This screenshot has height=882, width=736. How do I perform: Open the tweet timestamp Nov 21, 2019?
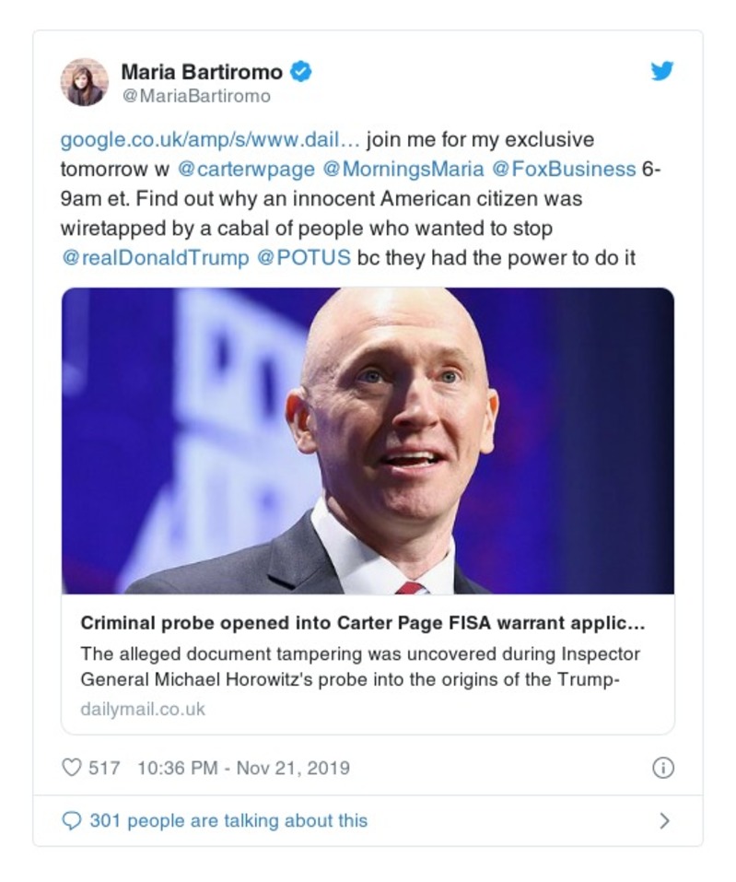point(243,768)
